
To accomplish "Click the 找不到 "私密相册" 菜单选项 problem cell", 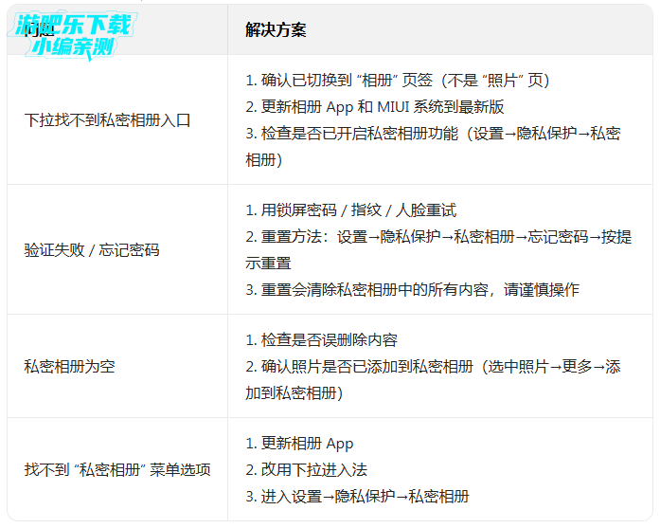I will point(117,470).
